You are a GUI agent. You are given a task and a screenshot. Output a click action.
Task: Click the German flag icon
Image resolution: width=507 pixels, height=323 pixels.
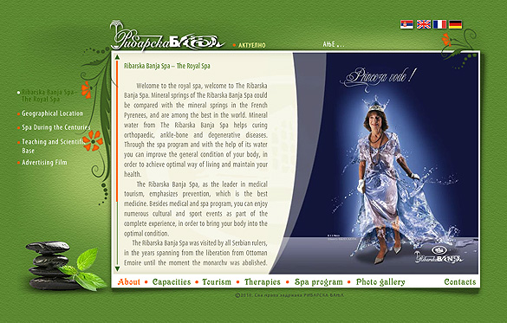455,24
